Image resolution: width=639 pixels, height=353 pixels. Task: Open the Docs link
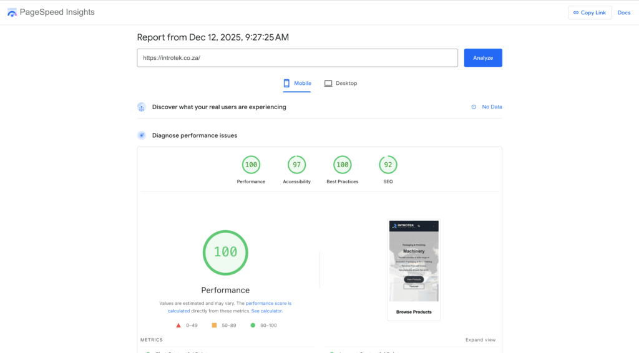[623, 12]
